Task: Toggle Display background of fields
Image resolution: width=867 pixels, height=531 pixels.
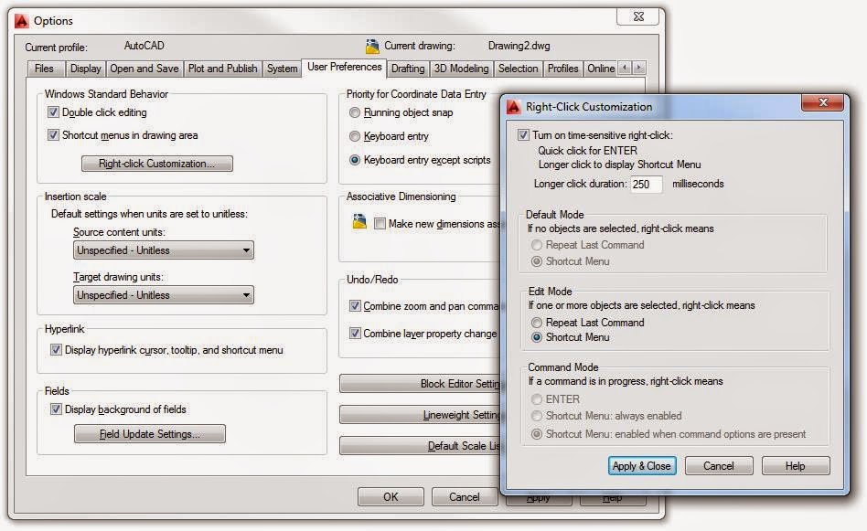Action: pyautogui.click(x=56, y=409)
